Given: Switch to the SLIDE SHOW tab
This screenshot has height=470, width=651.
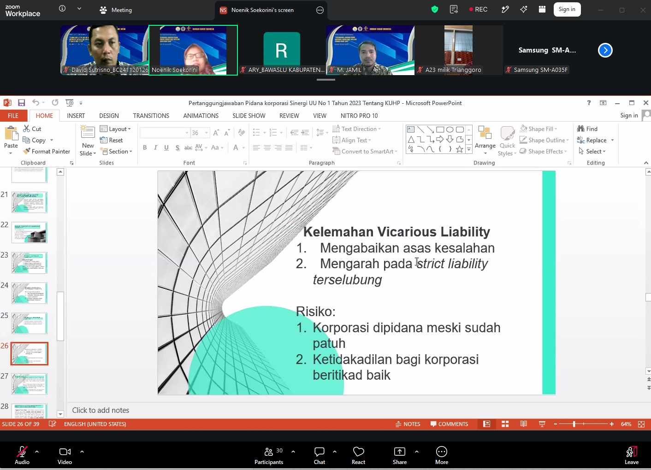Looking at the screenshot, I should click(249, 116).
